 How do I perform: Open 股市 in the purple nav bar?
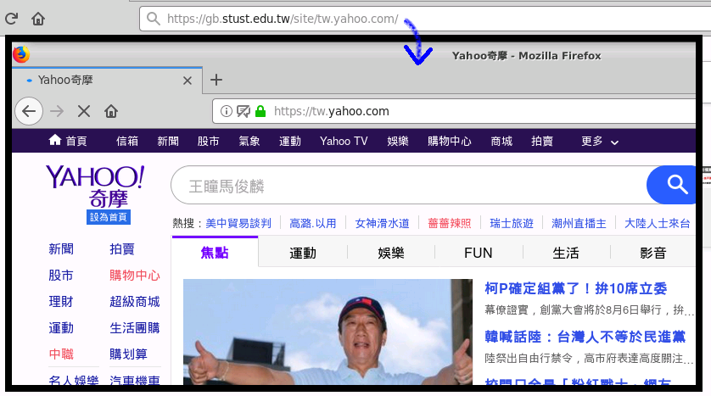[x=208, y=142]
